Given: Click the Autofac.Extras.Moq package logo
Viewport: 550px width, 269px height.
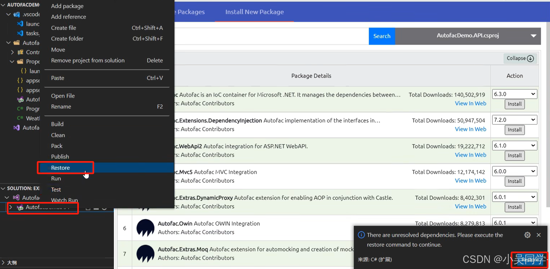Looking at the screenshot, I should 145,254.
